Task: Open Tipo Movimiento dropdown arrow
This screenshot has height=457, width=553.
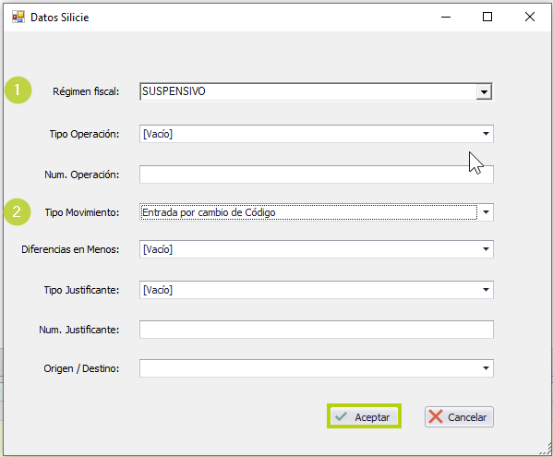Action: coord(486,212)
